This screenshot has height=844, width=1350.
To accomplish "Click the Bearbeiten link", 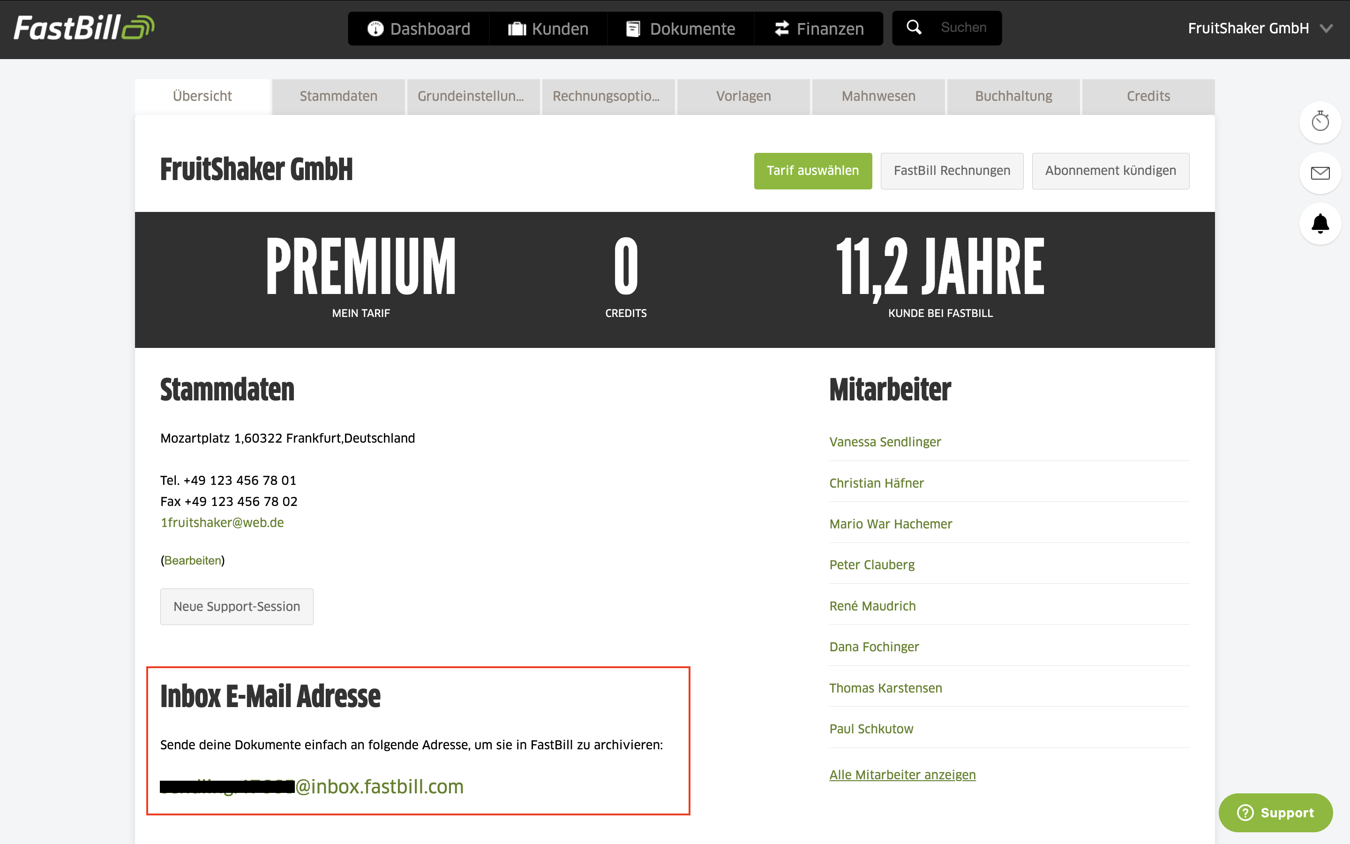I will 193,560.
